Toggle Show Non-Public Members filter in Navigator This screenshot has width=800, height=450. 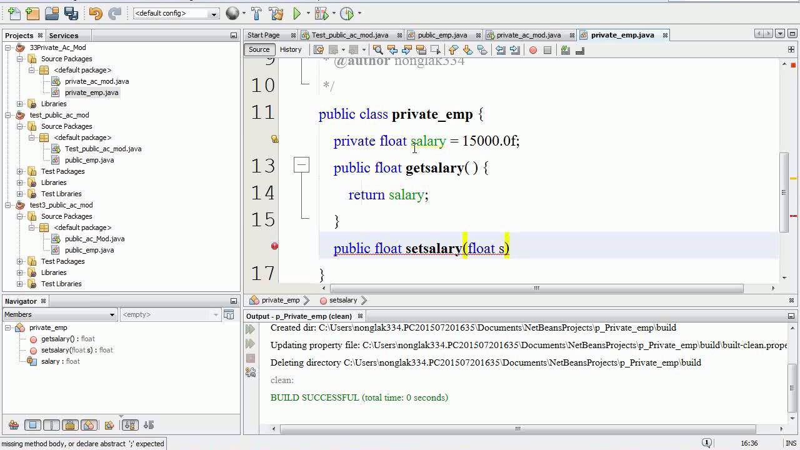coord(70,425)
